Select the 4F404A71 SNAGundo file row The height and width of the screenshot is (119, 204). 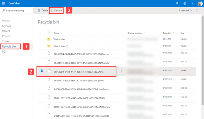pyautogui.click(x=81, y=62)
